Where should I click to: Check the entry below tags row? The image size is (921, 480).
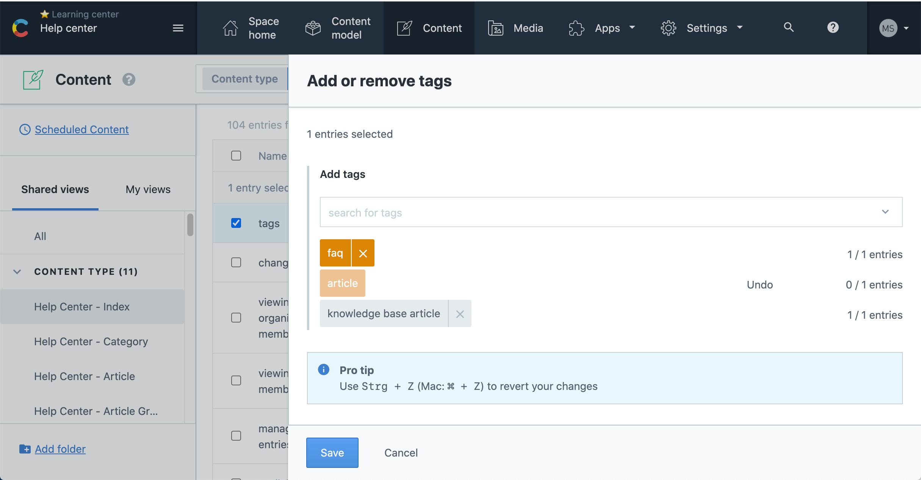click(236, 262)
